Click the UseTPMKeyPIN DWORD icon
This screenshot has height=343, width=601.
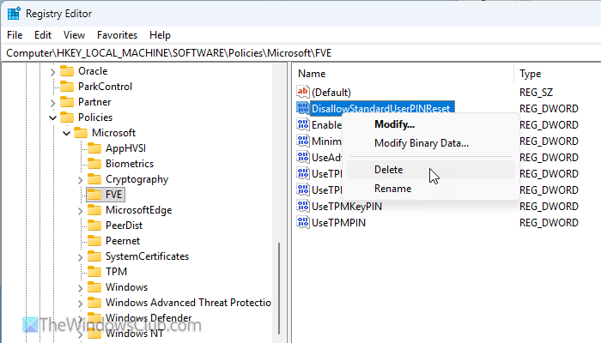coord(303,207)
